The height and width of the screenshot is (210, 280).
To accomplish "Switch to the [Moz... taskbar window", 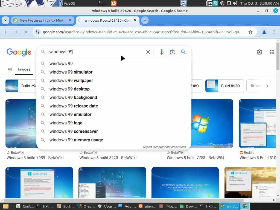I will click(168, 206).
